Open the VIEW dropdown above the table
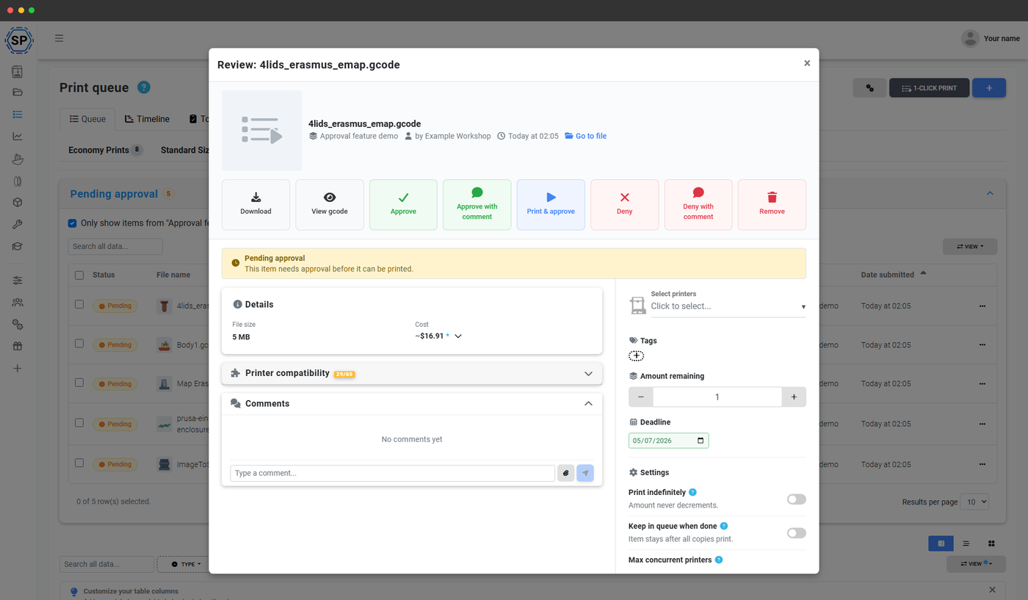Image resolution: width=1028 pixels, height=600 pixels. pos(970,247)
